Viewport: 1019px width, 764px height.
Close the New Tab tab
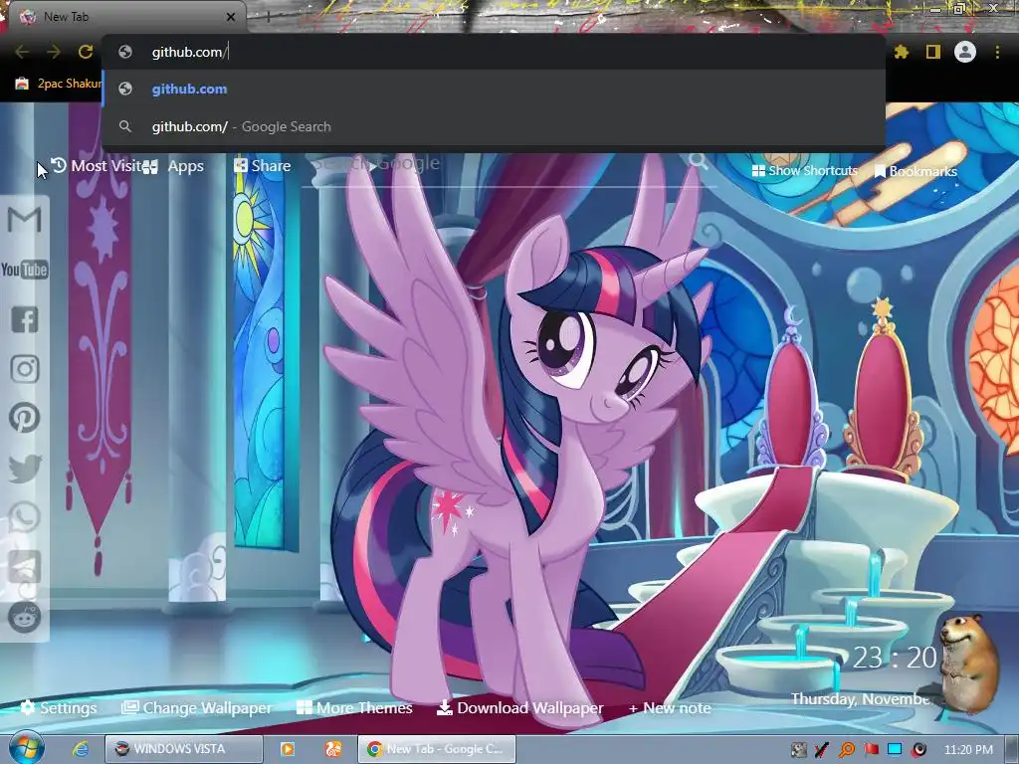(x=231, y=17)
